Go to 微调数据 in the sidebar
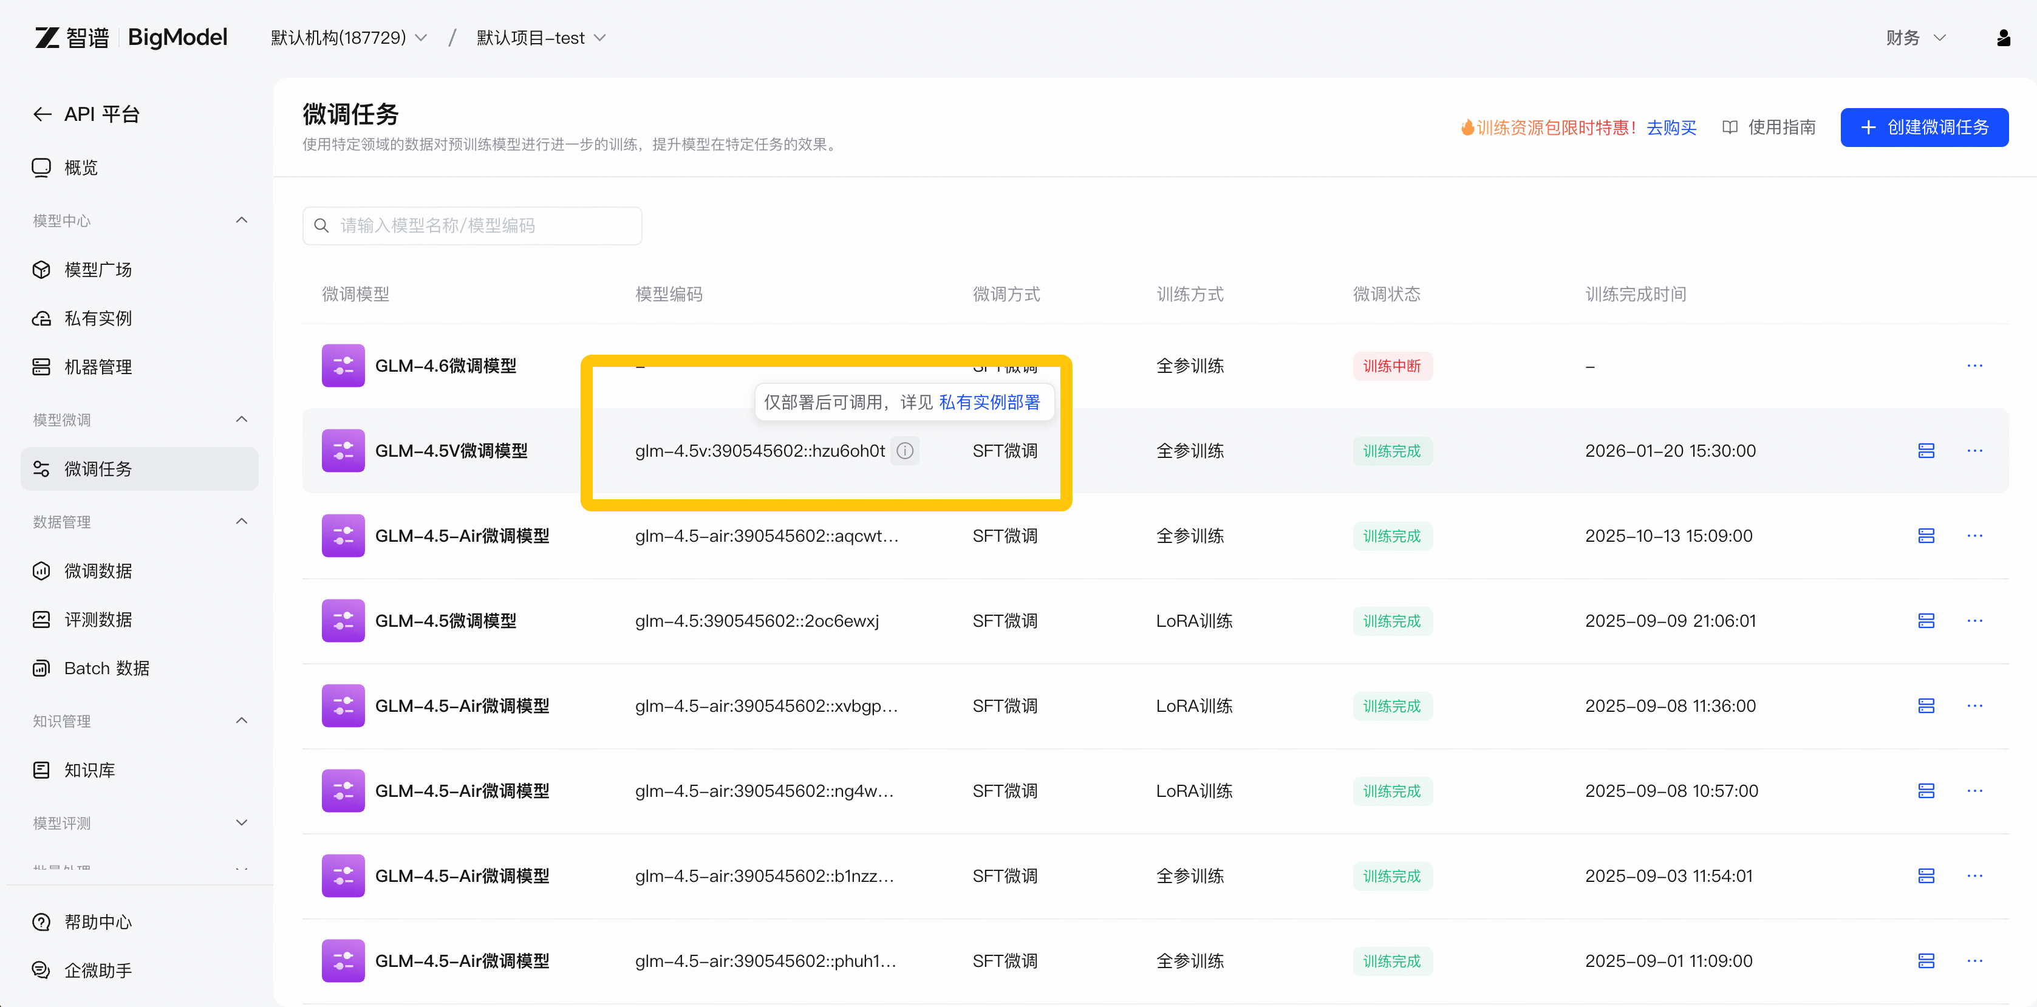Image resolution: width=2037 pixels, height=1007 pixels. tap(98, 571)
